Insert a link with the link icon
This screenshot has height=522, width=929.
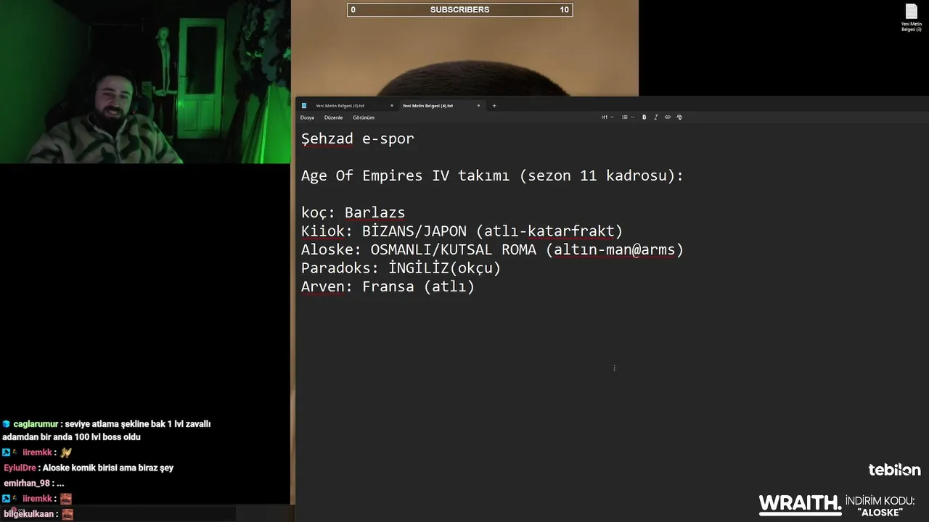tap(668, 117)
